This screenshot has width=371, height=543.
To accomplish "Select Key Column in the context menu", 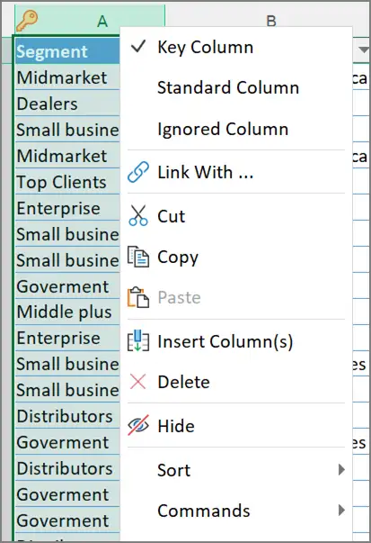I will point(236,47).
